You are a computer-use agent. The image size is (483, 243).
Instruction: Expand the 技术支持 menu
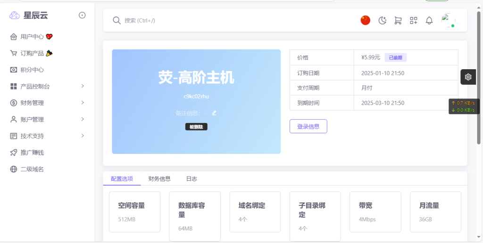[x=47, y=136]
